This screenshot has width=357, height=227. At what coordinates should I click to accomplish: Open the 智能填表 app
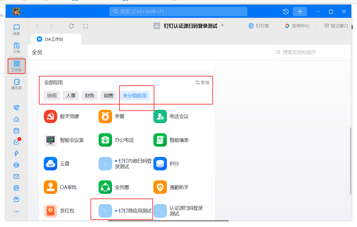(171, 140)
